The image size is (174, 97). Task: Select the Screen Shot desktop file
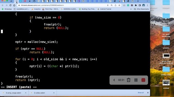166,59
